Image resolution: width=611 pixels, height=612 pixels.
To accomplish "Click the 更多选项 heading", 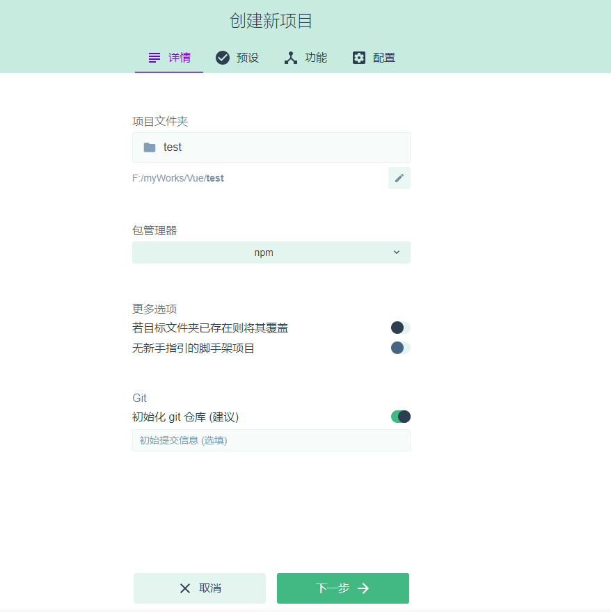I will (154, 309).
